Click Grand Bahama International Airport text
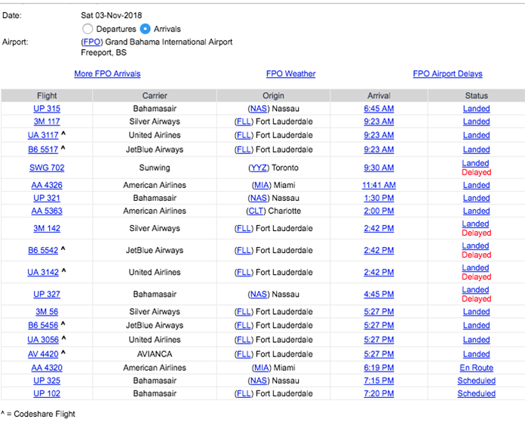The image size is (525, 441). pyautogui.click(x=169, y=42)
